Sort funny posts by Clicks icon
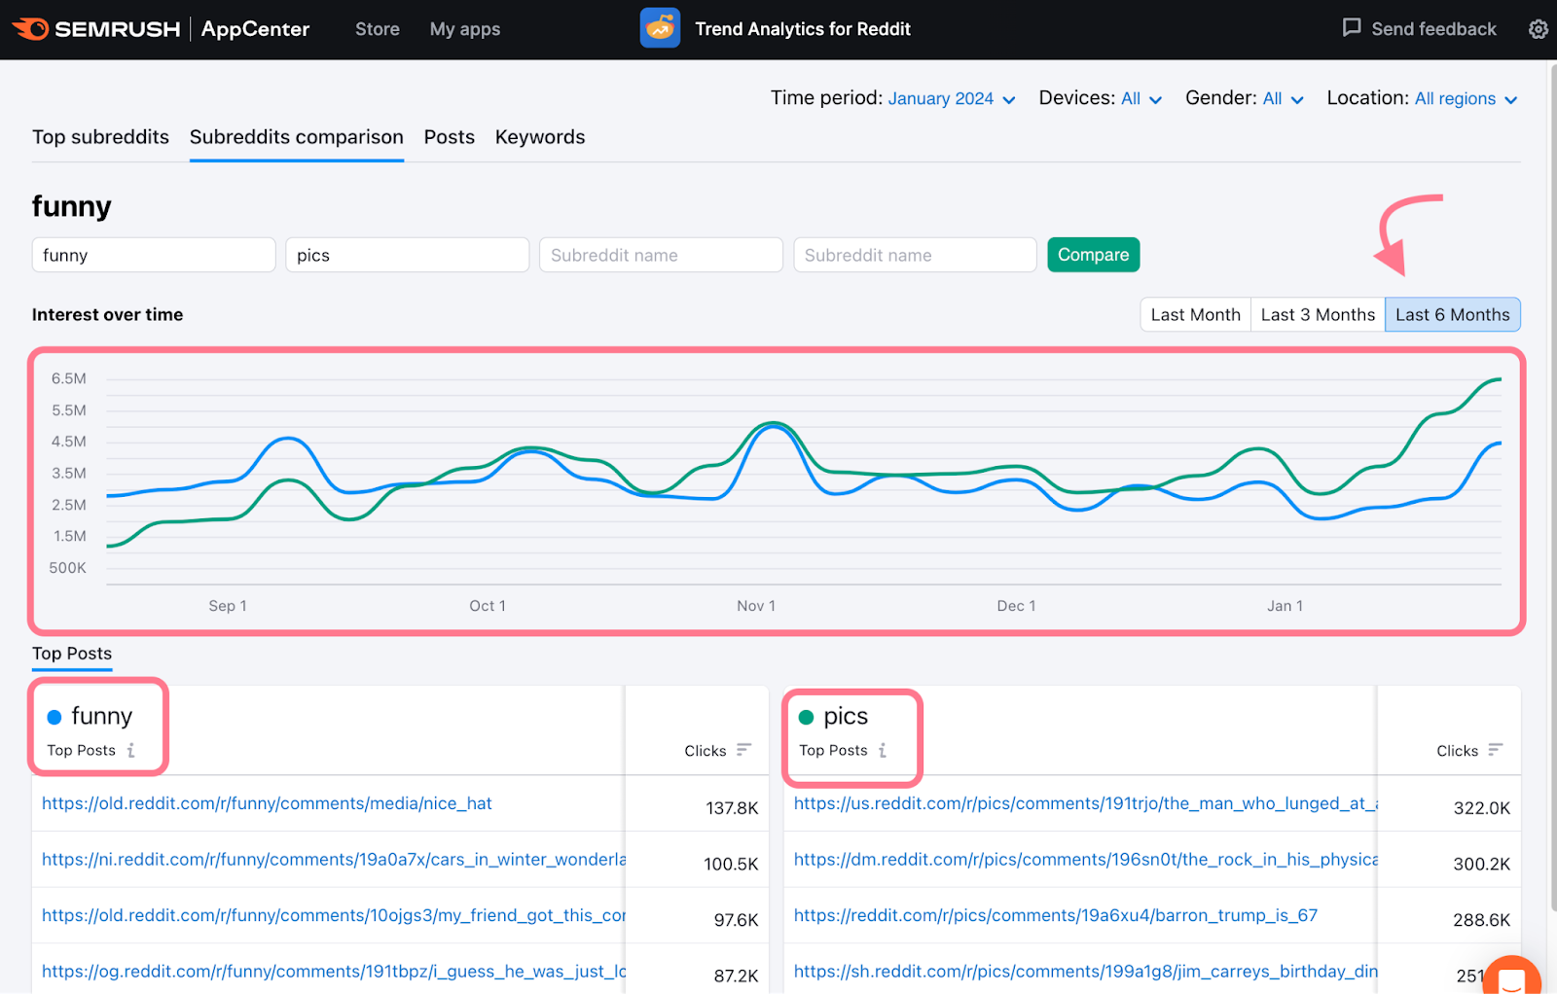1557x994 pixels. pos(743,750)
